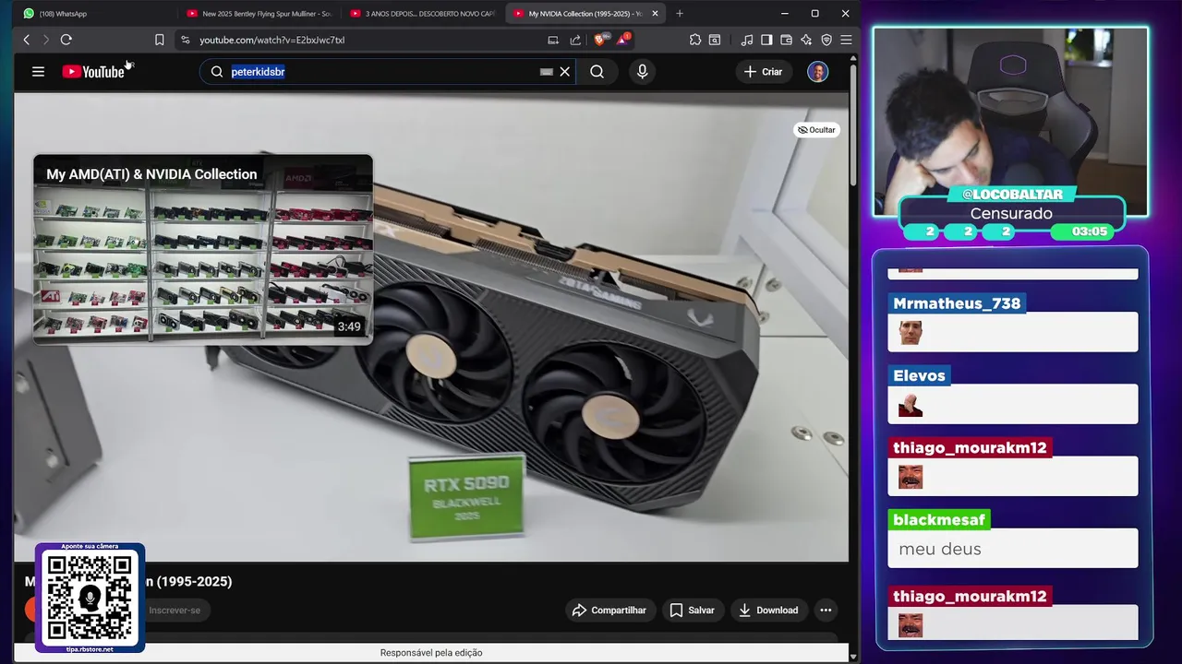Clear the YouTube search text
This screenshot has width=1182, height=664.
(565, 71)
